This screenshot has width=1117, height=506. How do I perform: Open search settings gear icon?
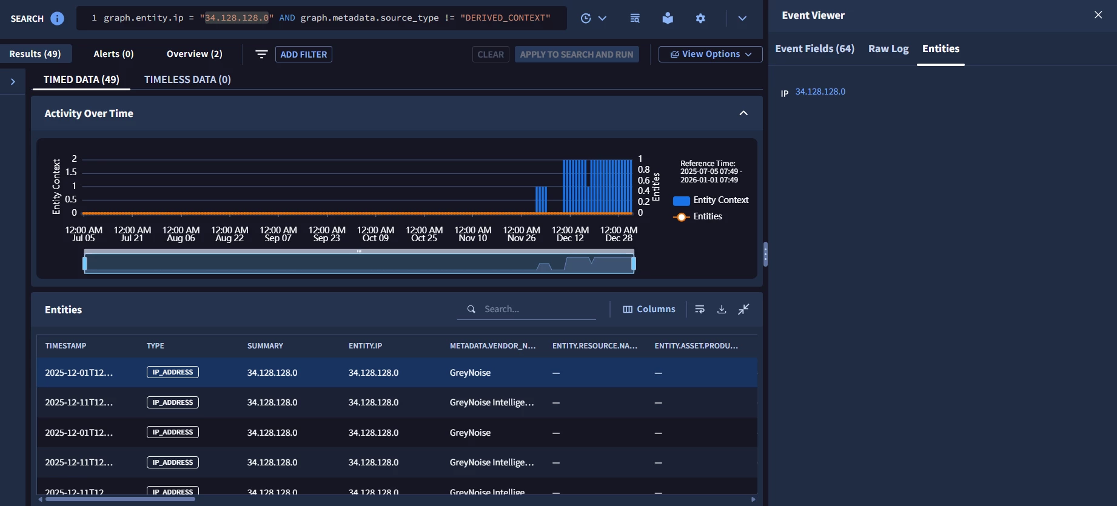tap(700, 18)
